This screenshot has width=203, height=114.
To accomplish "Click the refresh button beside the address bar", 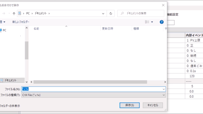I will (111, 13).
